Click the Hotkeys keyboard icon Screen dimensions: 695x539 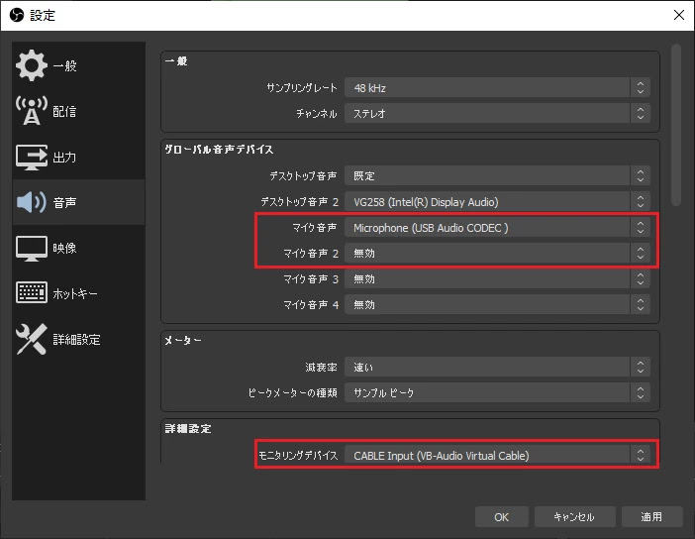[31, 292]
